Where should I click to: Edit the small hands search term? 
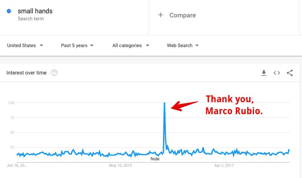tap(35, 11)
